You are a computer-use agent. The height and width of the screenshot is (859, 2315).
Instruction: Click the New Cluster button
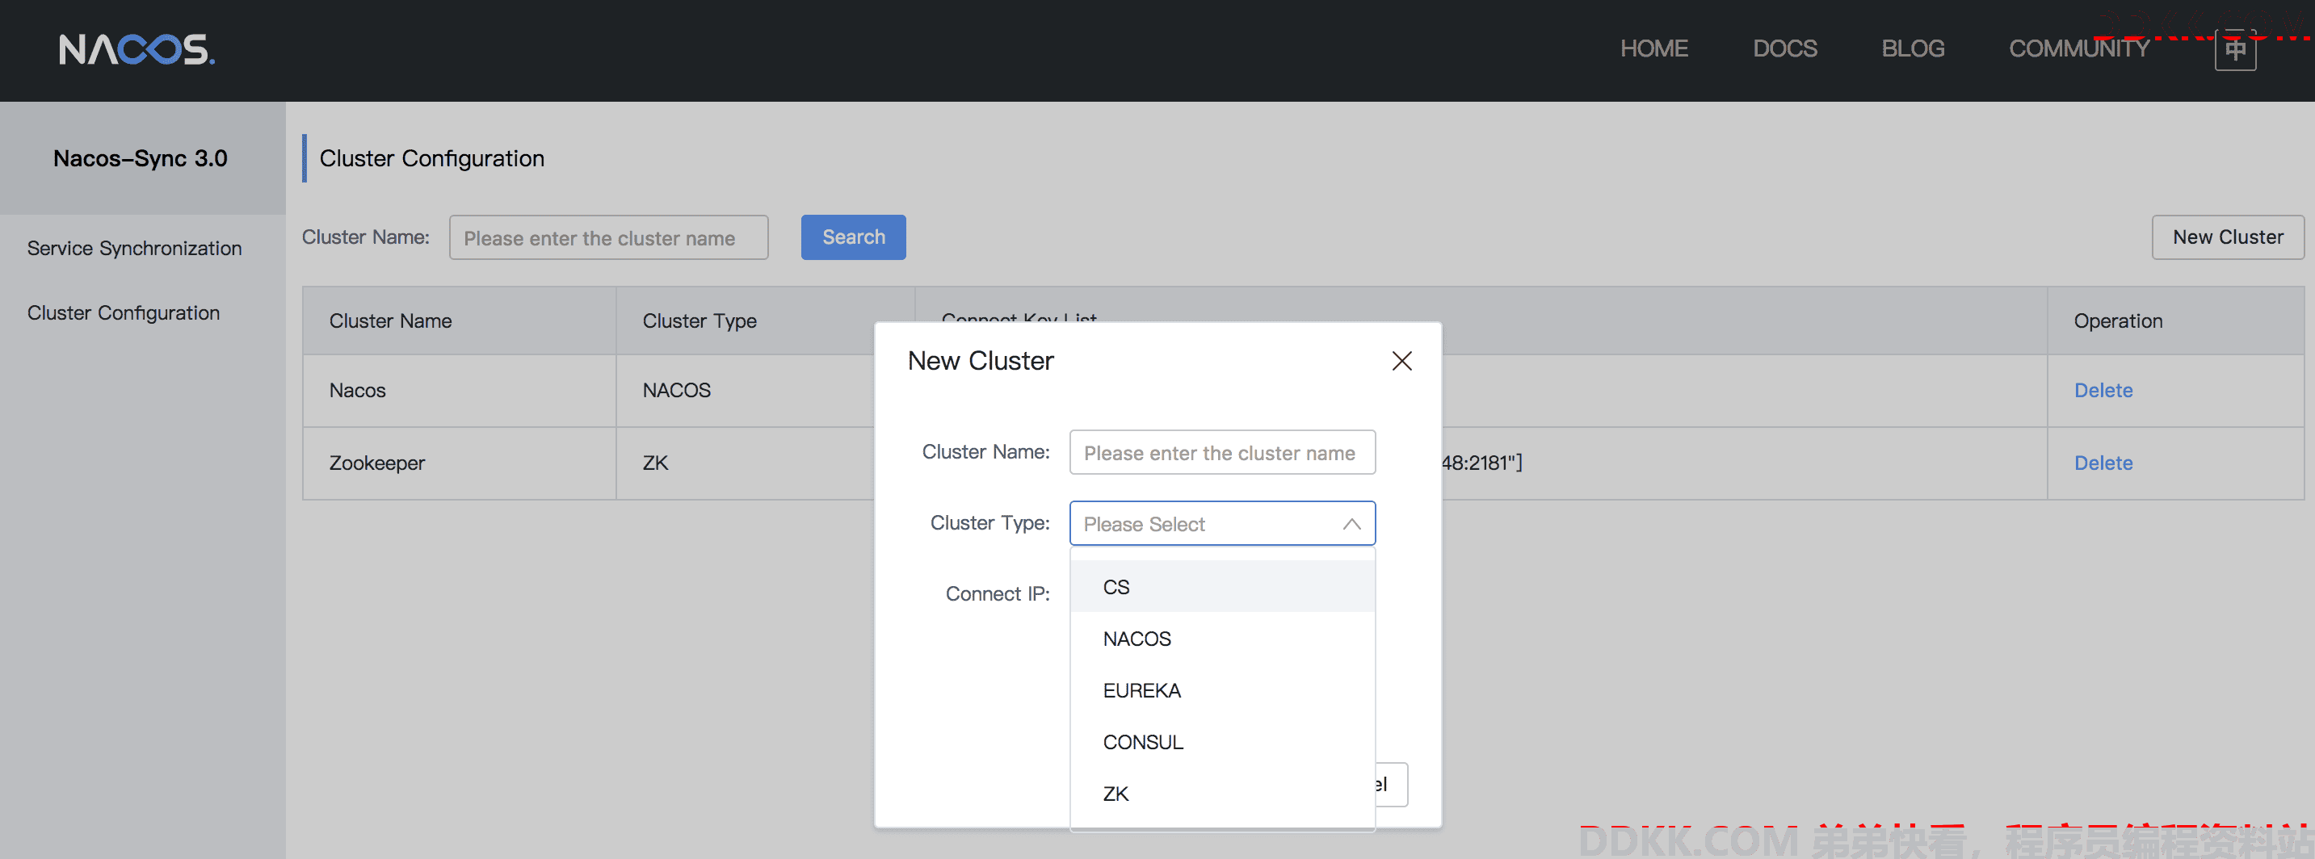tap(2227, 237)
